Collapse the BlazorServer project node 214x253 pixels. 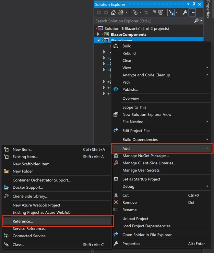click(x=98, y=40)
